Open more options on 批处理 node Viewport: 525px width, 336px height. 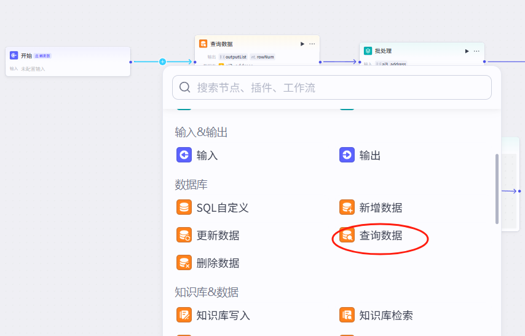[x=476, y=51]
